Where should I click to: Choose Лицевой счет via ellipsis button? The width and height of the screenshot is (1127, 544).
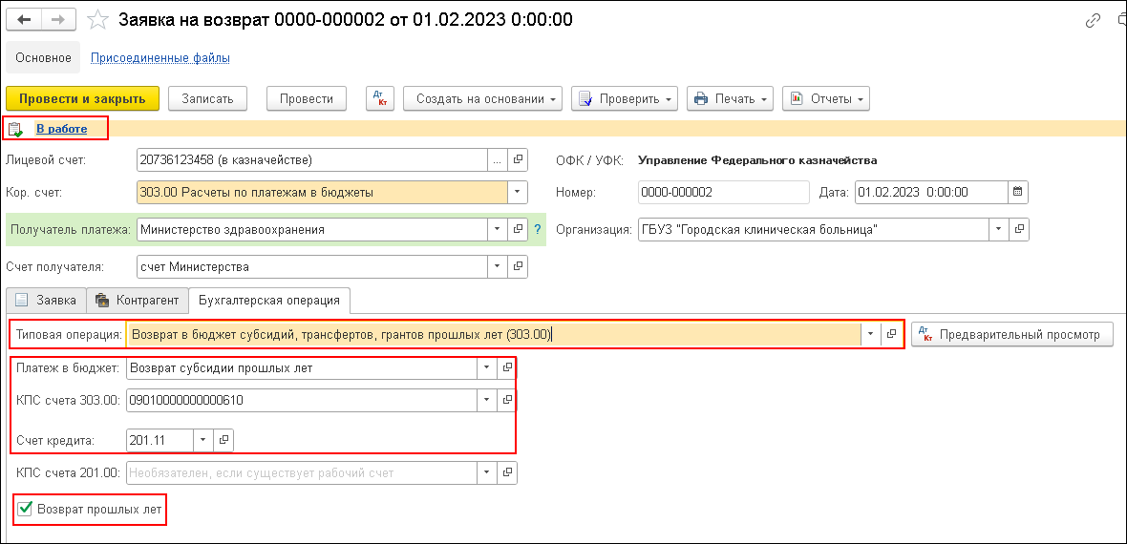498,160
